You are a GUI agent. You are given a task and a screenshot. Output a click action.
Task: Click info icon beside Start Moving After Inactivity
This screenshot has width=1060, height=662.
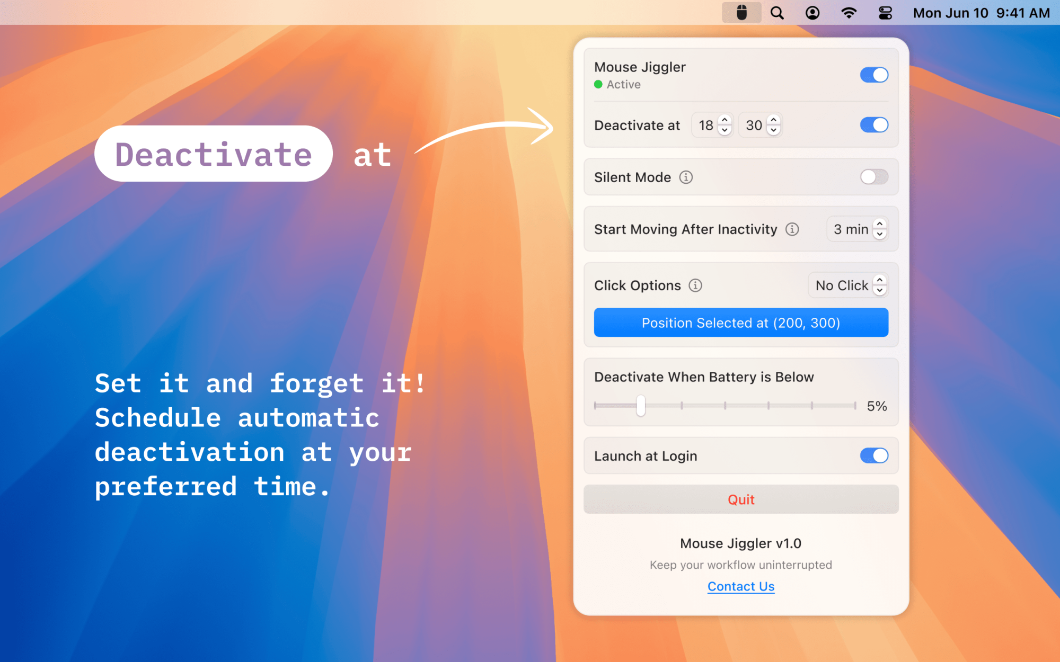(792, 229)
